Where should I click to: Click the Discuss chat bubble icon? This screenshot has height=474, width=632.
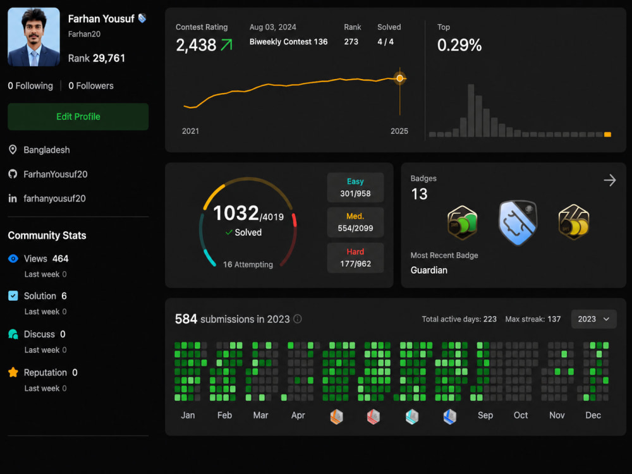tap(13, 334)
